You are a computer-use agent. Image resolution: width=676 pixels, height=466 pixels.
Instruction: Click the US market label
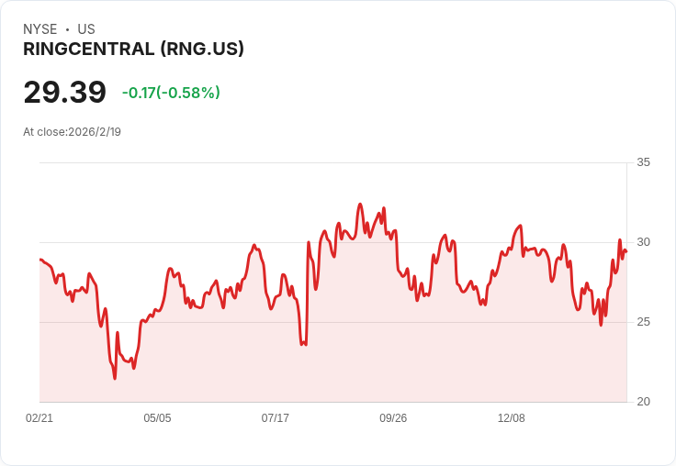(x=86, y=29)
